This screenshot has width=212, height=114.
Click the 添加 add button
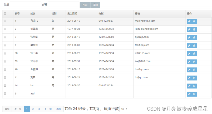coord(95,5)
